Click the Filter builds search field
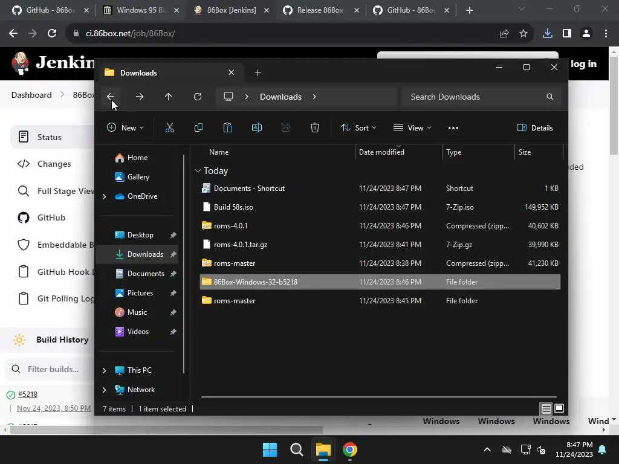 tap(50, 369)
